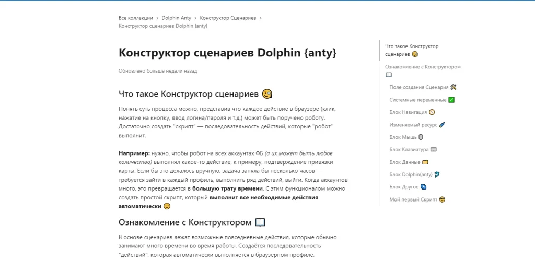Jump to 'Что такое Конструктор сценариев' in sidebar

coord(412,50)
